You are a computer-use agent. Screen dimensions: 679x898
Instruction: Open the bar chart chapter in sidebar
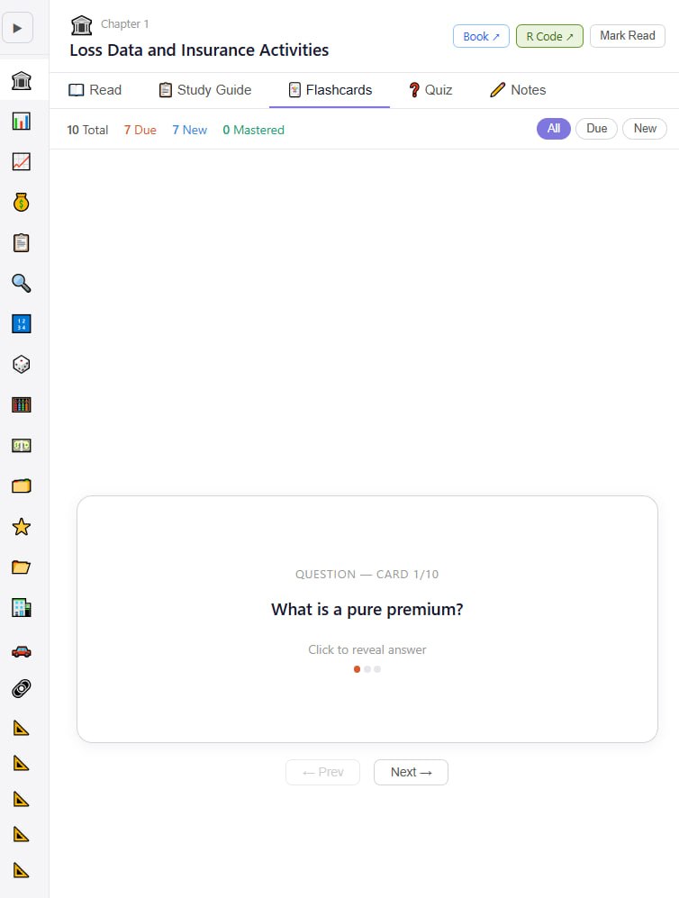click(x=22, y=121)
